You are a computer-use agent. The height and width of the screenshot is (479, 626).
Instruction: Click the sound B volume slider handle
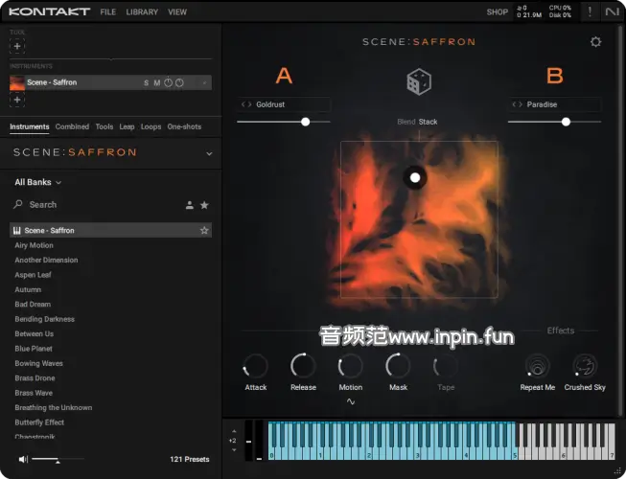coord(566,122)
